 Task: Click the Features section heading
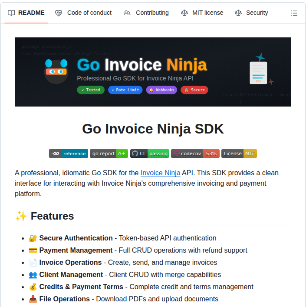pyautogui.click(x=52, y=216)
